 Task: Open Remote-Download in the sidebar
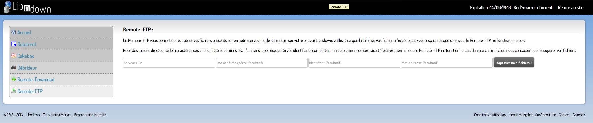coord(36,80)
